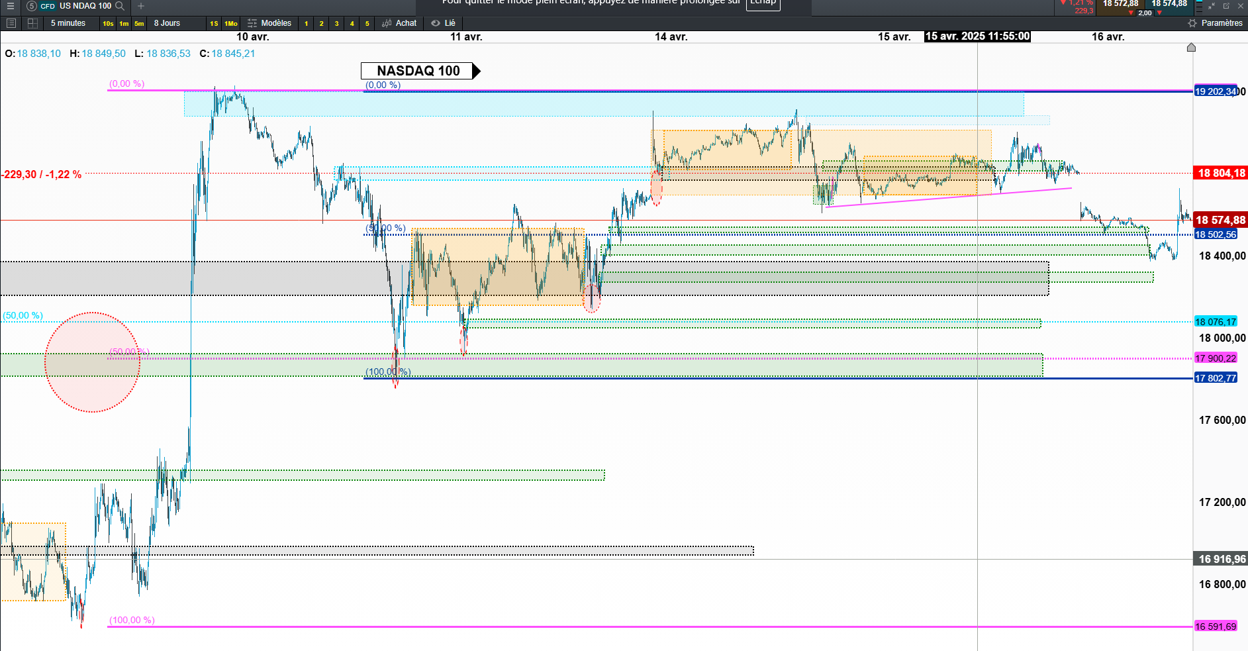Load template number 5
This screenshot has height=651, width=1248.
point(367,23)
